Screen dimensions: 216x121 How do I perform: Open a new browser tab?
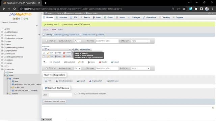click(46, 3)
